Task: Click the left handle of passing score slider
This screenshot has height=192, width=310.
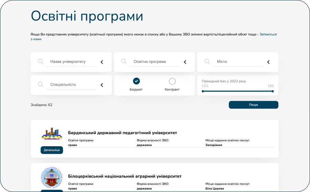Action: pos(203,91)
